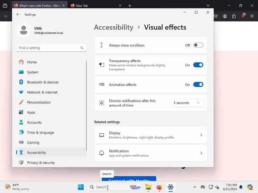Show hidden system tray icons

click(195, 187)
